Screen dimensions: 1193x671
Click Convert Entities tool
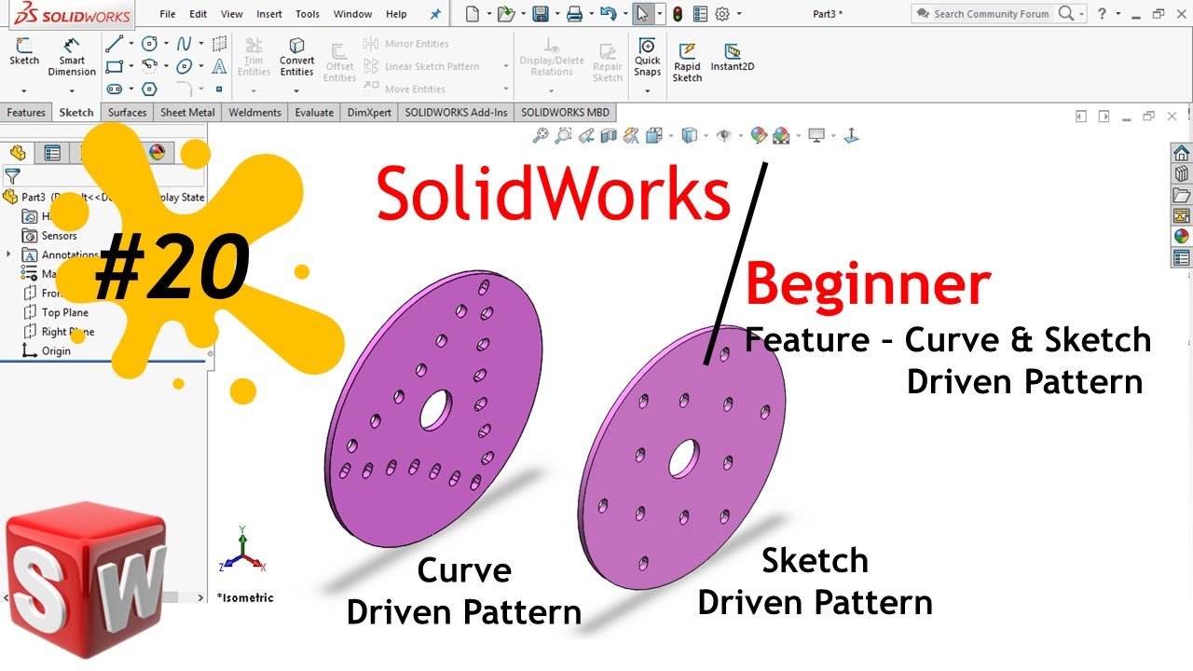coord(296,57)
